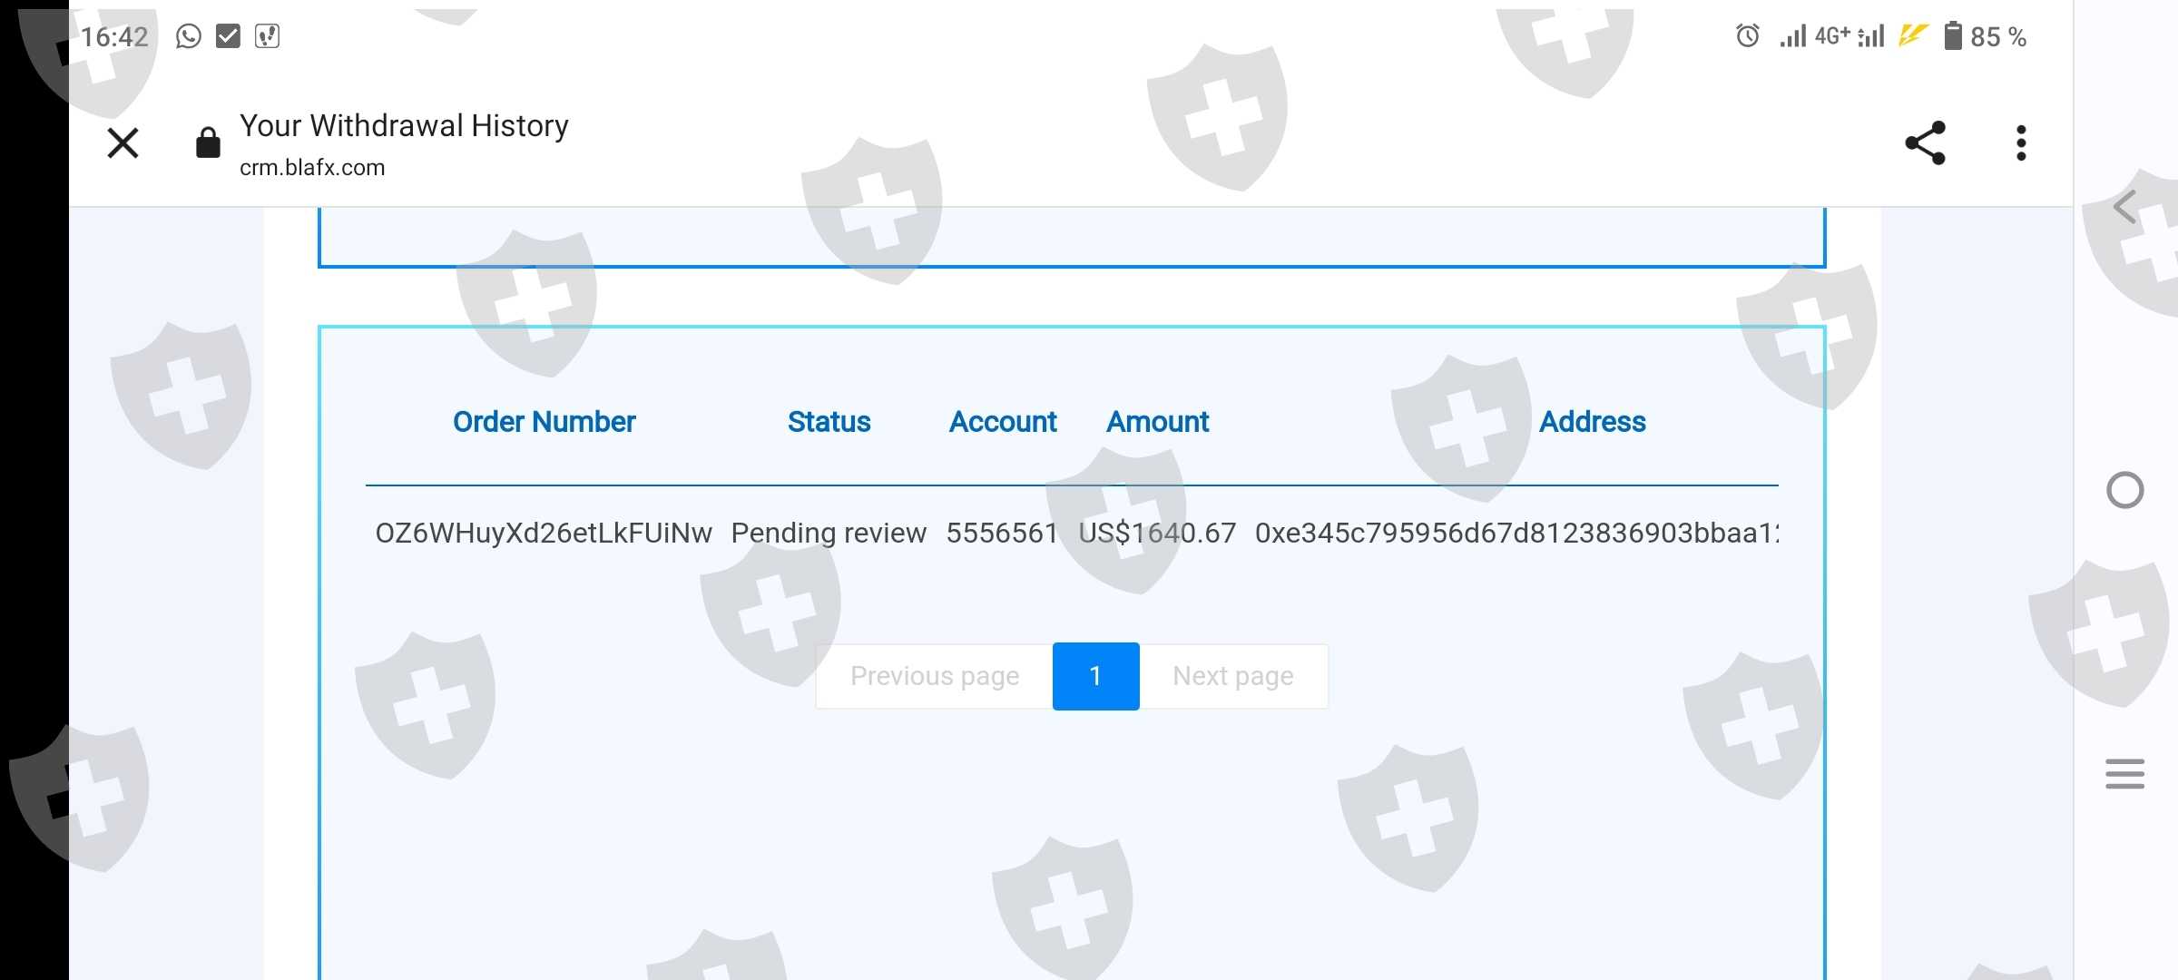Select the OZ6WHuyXd26etLkFUiNw order number
The width and height of the screenshot is (2178, 980).
(544, 533)
